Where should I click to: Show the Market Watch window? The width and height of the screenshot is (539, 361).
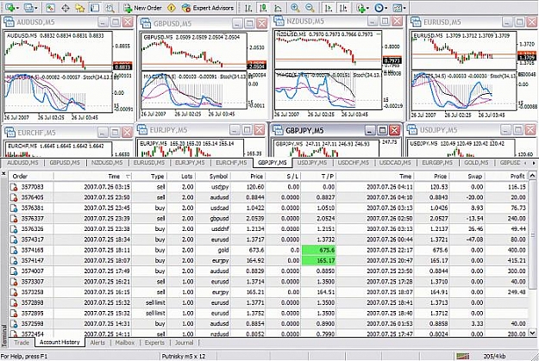point(50,8)
